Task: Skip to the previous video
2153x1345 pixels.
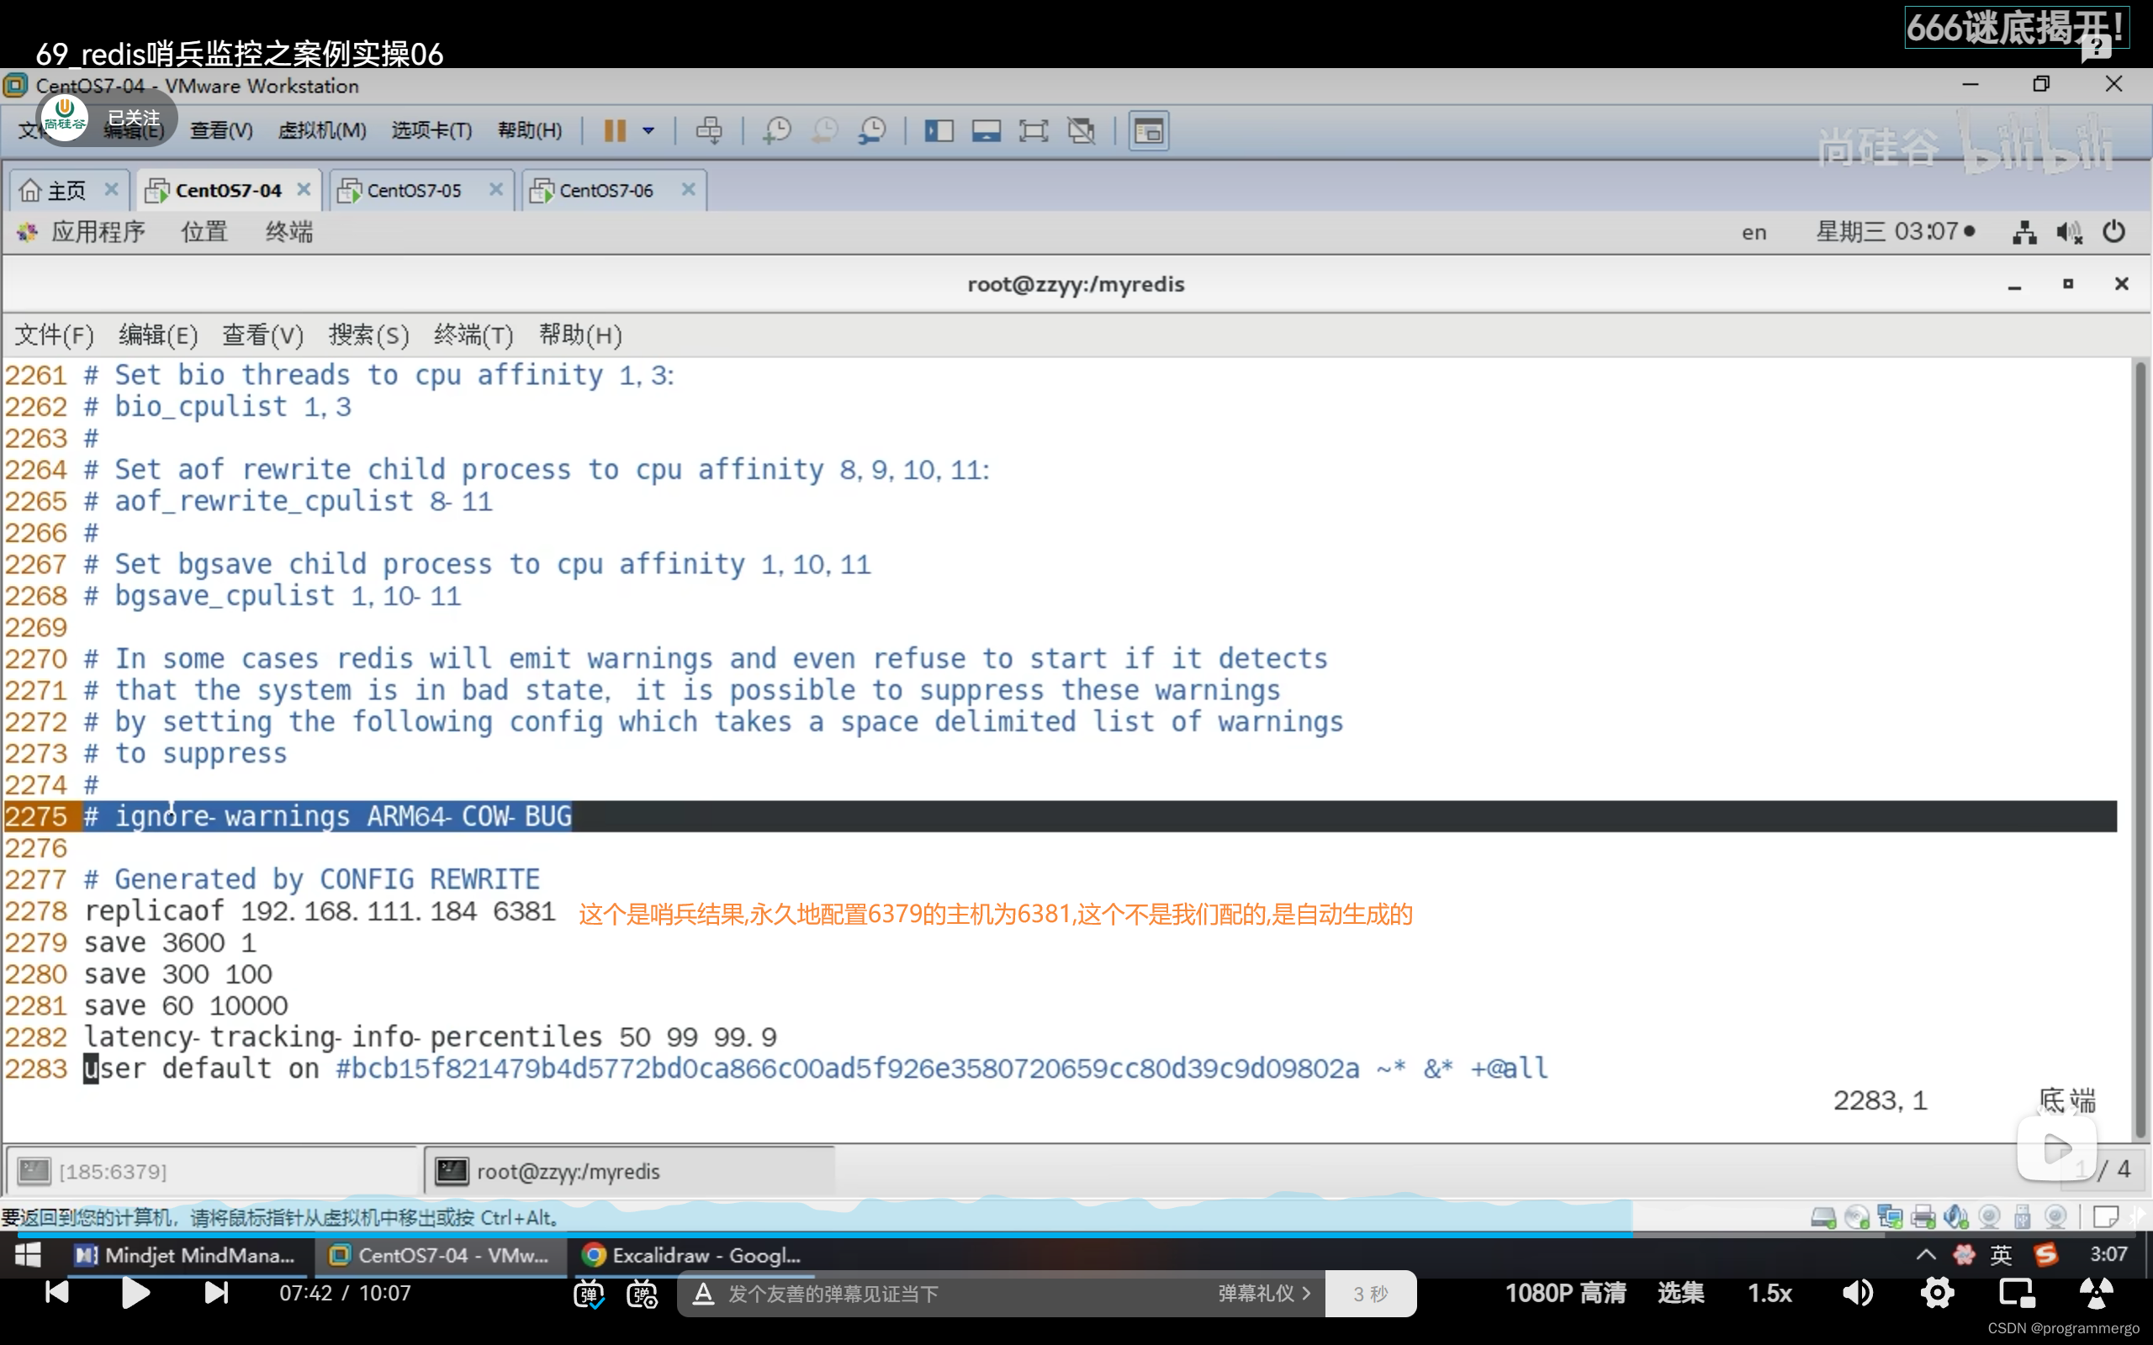Action: [57, 1293]
